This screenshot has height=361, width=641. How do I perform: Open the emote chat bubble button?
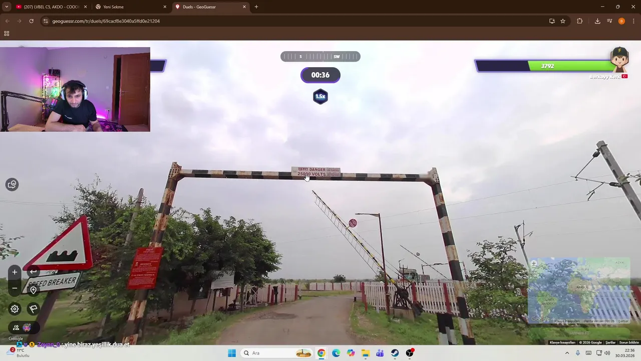(12, 185)
